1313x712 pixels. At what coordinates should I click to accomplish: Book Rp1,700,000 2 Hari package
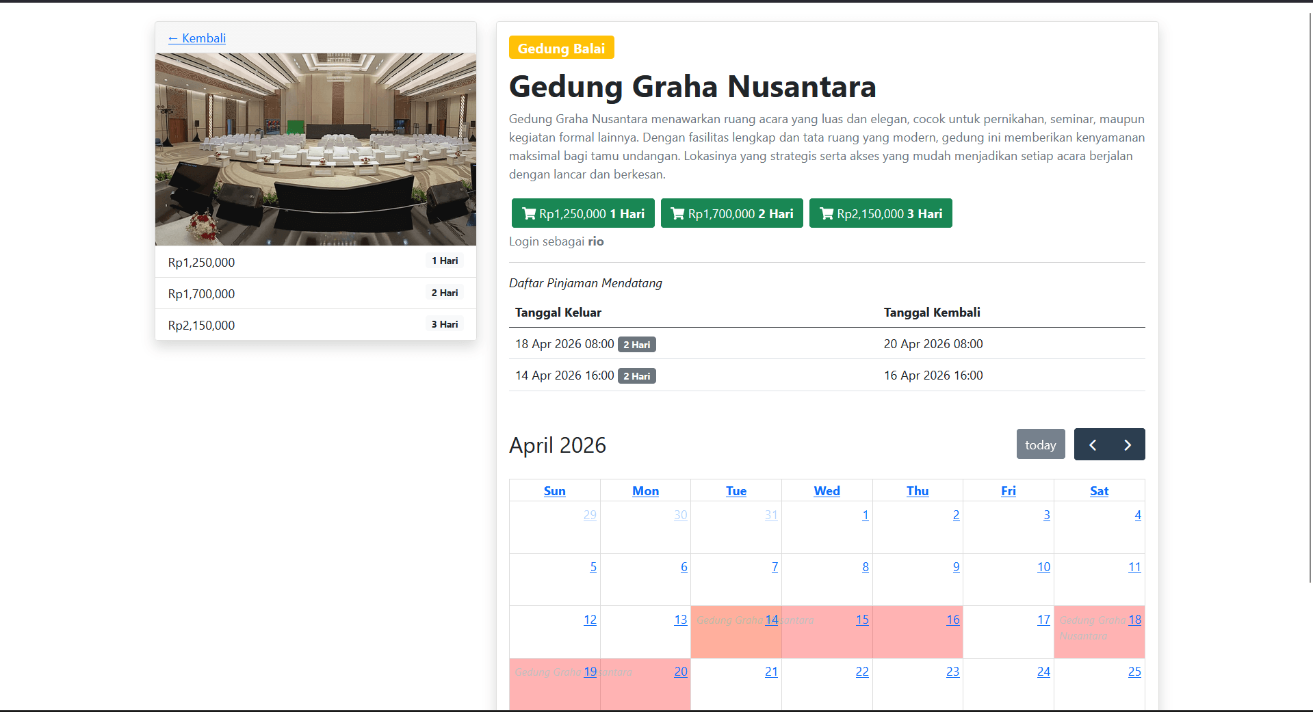732,213
